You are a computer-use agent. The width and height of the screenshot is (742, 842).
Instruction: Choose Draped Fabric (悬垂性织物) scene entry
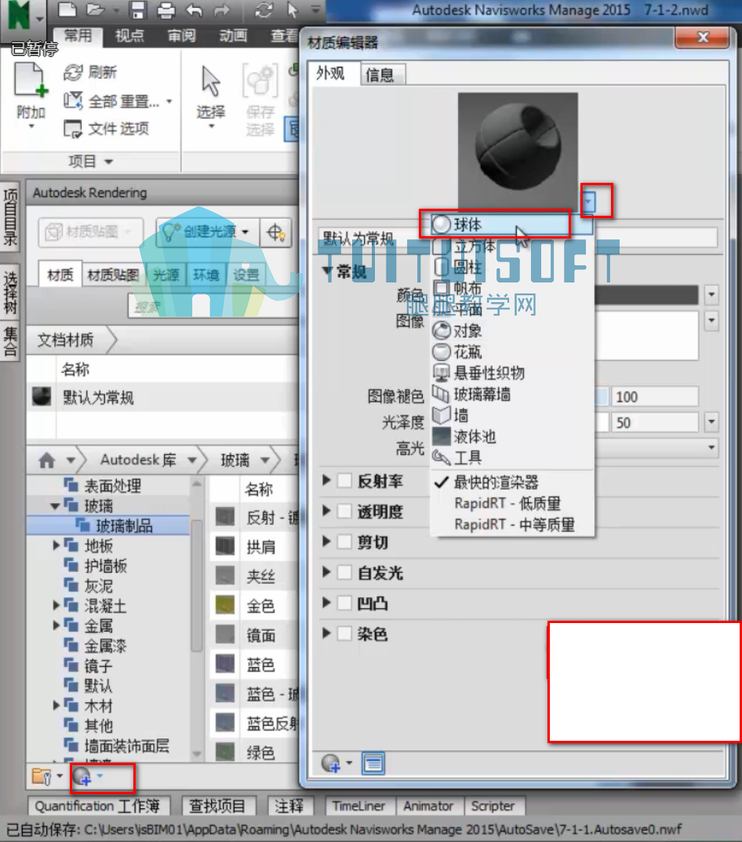click(x=513, y=373)
